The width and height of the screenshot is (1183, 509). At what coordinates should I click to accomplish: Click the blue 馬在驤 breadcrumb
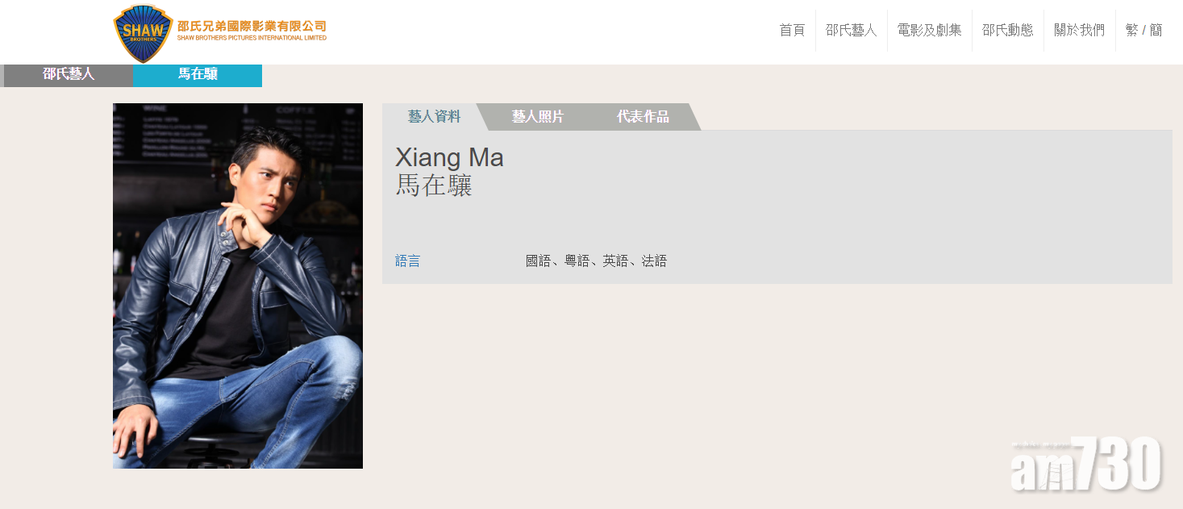pos(198,75)
